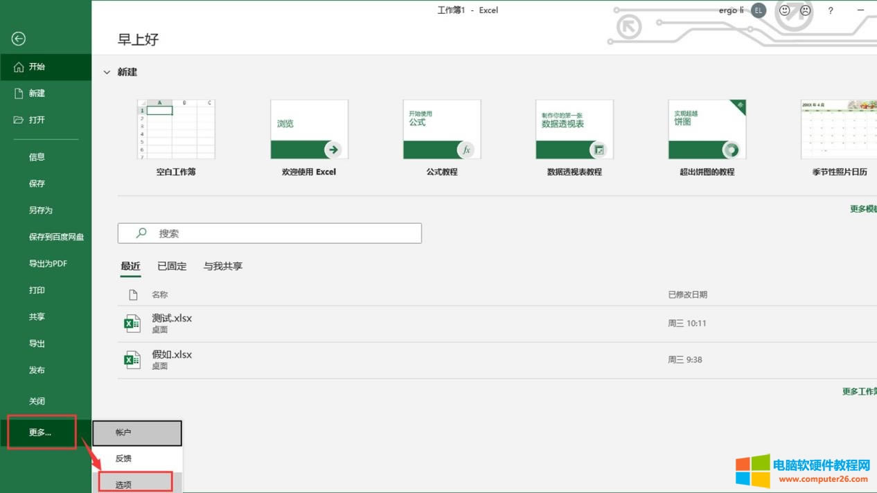Click the search magnifier icon
Viewport: 877px width, 493px height.
[141, 233]
